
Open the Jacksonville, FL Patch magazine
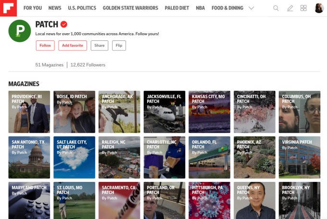coord(164,112)
